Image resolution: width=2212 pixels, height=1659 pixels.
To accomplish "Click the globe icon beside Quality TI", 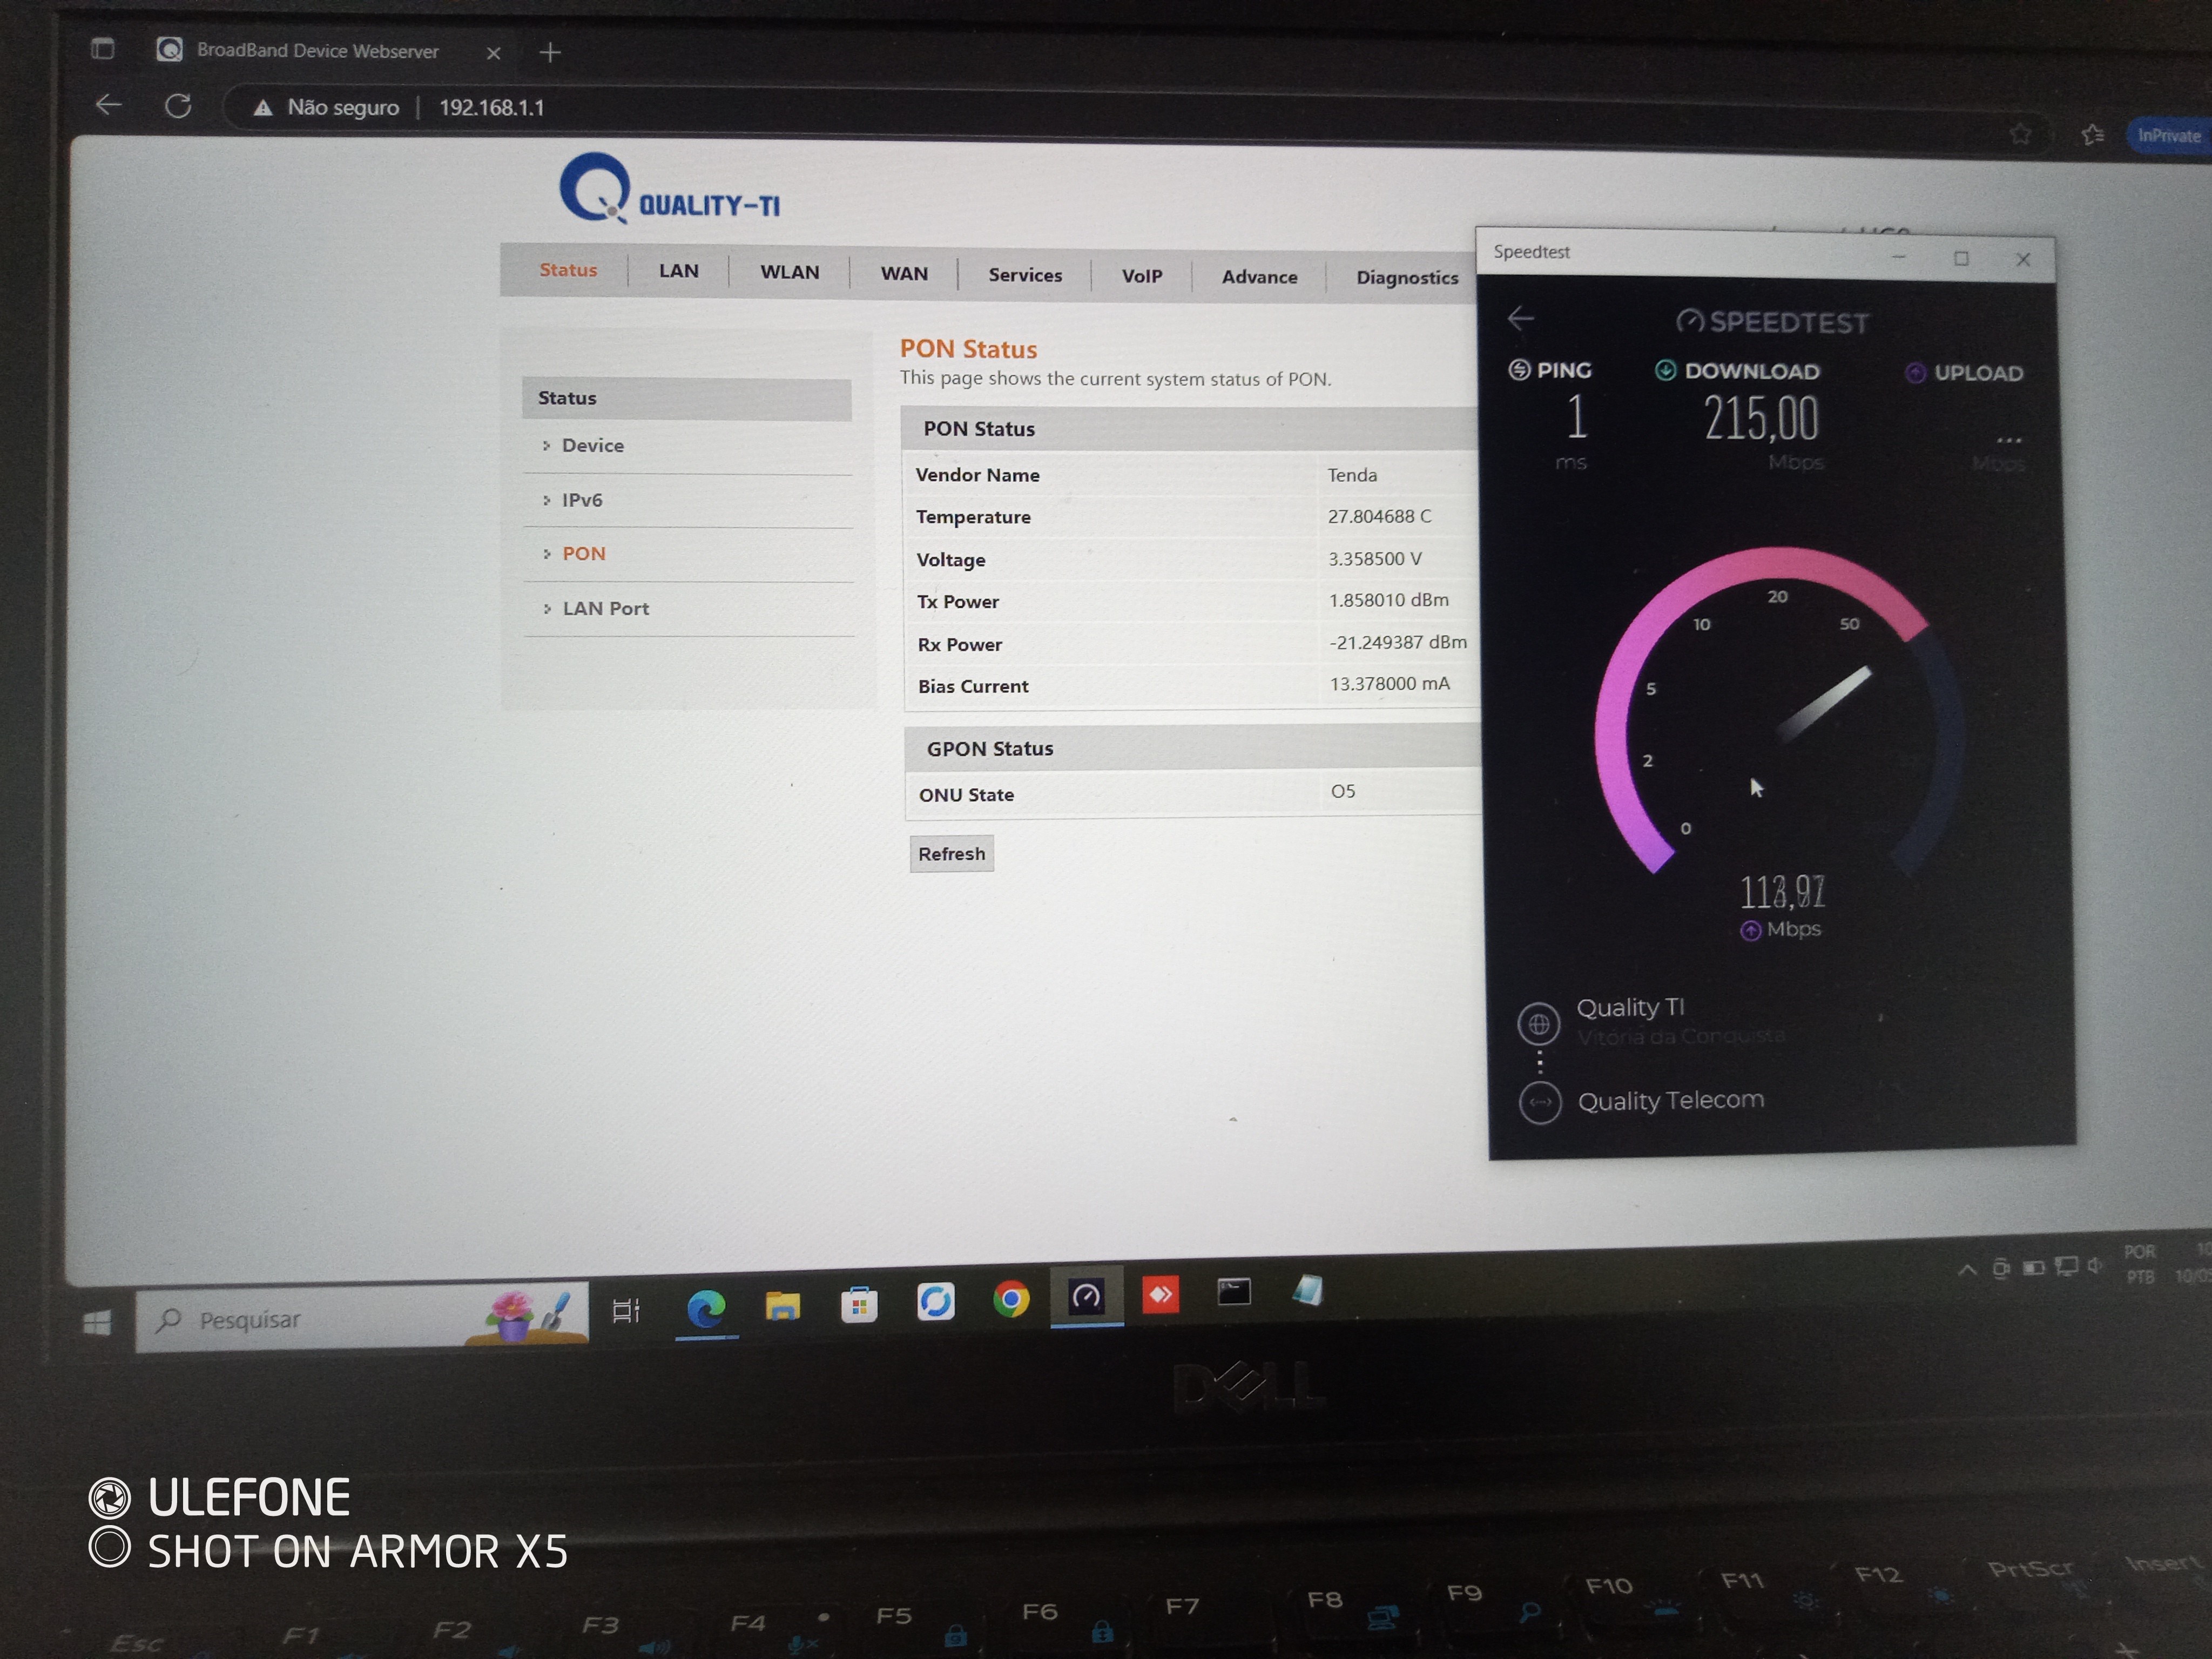I will pos(1538,1024).
